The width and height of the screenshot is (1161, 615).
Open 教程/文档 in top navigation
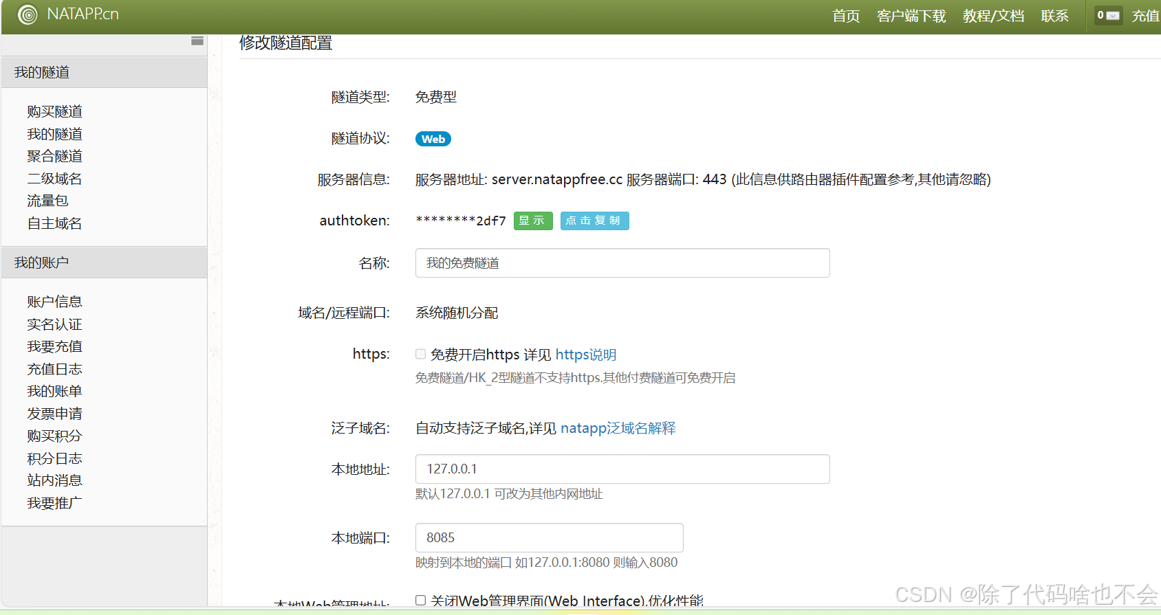pos(993,16)
